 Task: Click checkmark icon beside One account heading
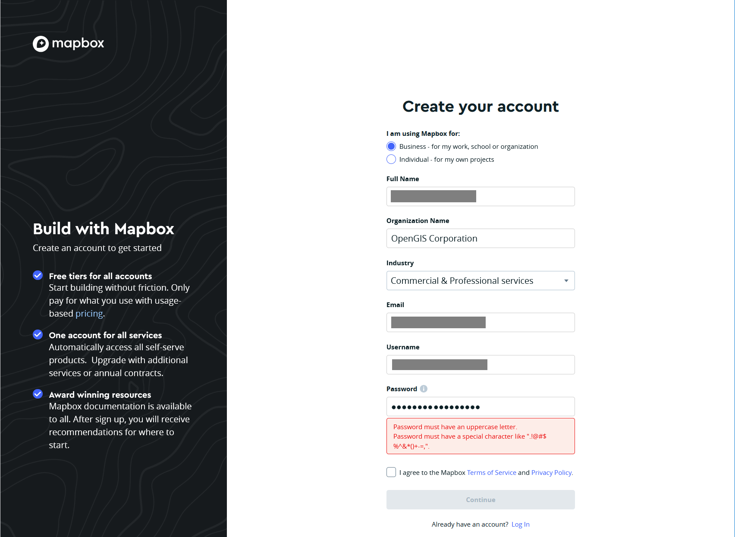pyautogui.click(x=38, y=335)
